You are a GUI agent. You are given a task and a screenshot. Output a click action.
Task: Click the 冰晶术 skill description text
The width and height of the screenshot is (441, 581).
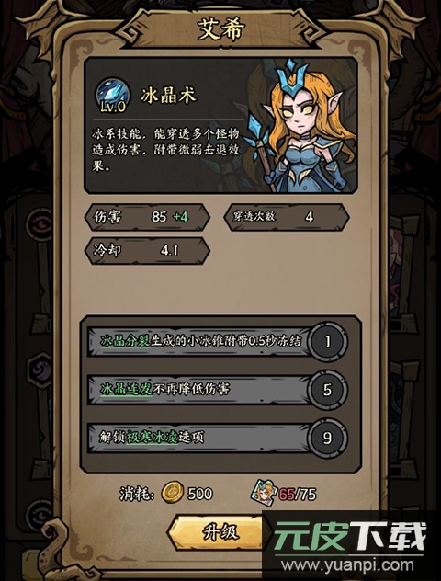(x=166, y=150)
